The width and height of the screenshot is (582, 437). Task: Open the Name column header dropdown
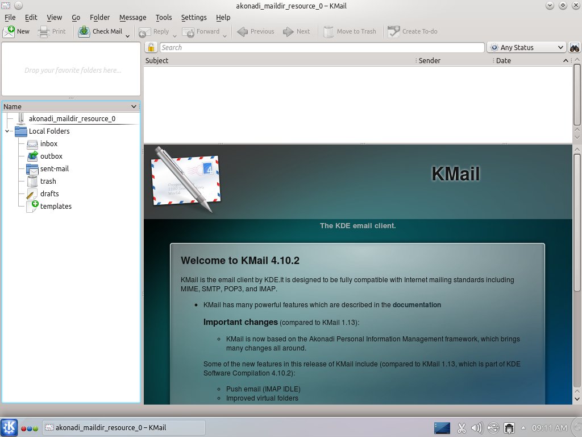[x=134, y=106]
